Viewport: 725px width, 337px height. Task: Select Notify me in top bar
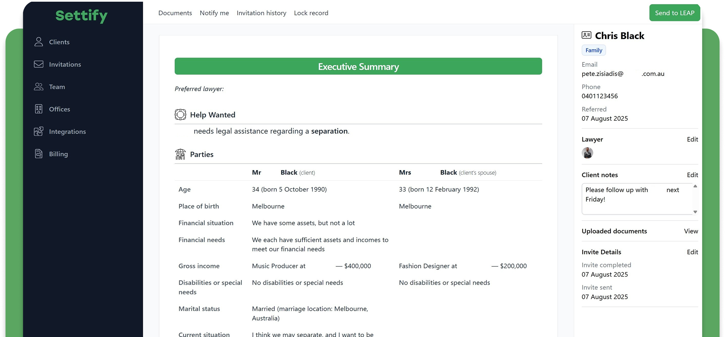214,13
